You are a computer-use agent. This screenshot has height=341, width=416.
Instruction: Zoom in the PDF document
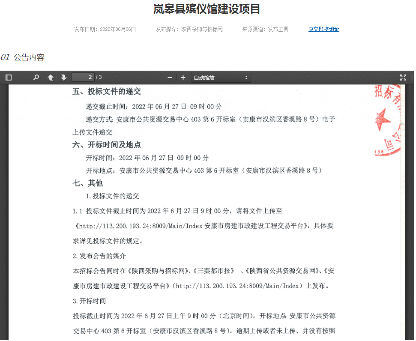click(x=183, y=78)
